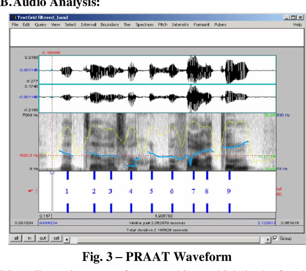Click the scrollbar left arrow
306x271 pixels.
pos(67,238)
